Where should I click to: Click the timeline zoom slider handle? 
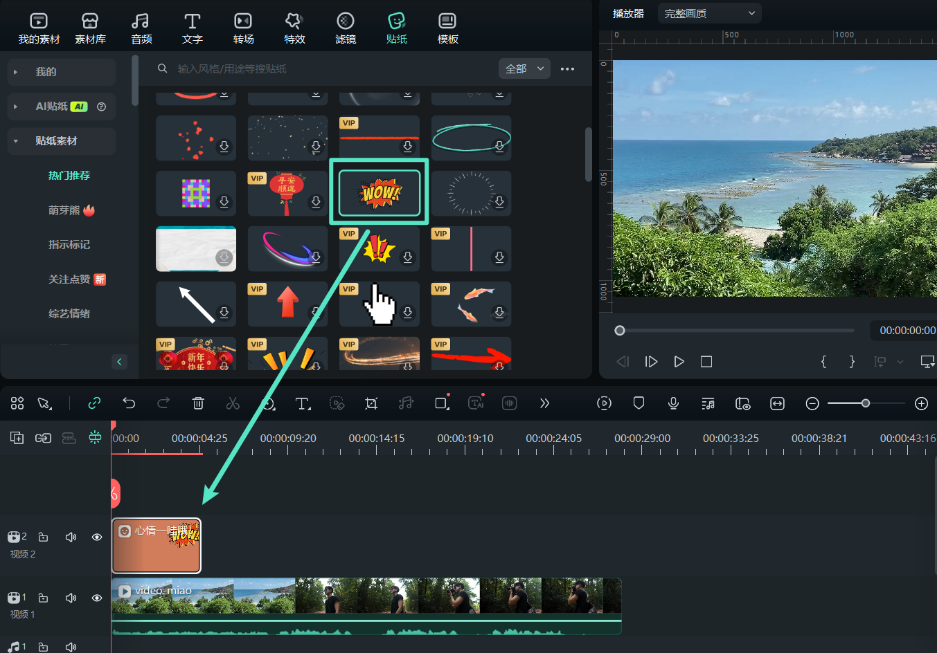click(x=865, y=403)
